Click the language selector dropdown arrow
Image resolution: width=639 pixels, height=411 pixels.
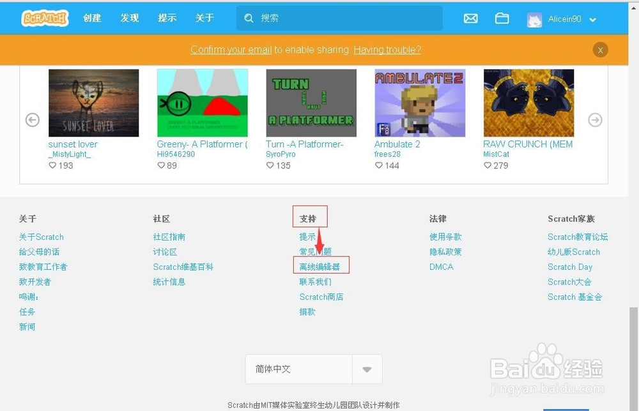367,370
